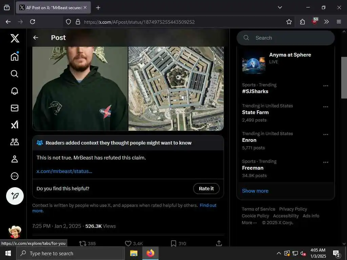Reload the page in Firefox
The height and width of the screenshot is (260, 347).
pyautogui.click(x=33, y=22)
